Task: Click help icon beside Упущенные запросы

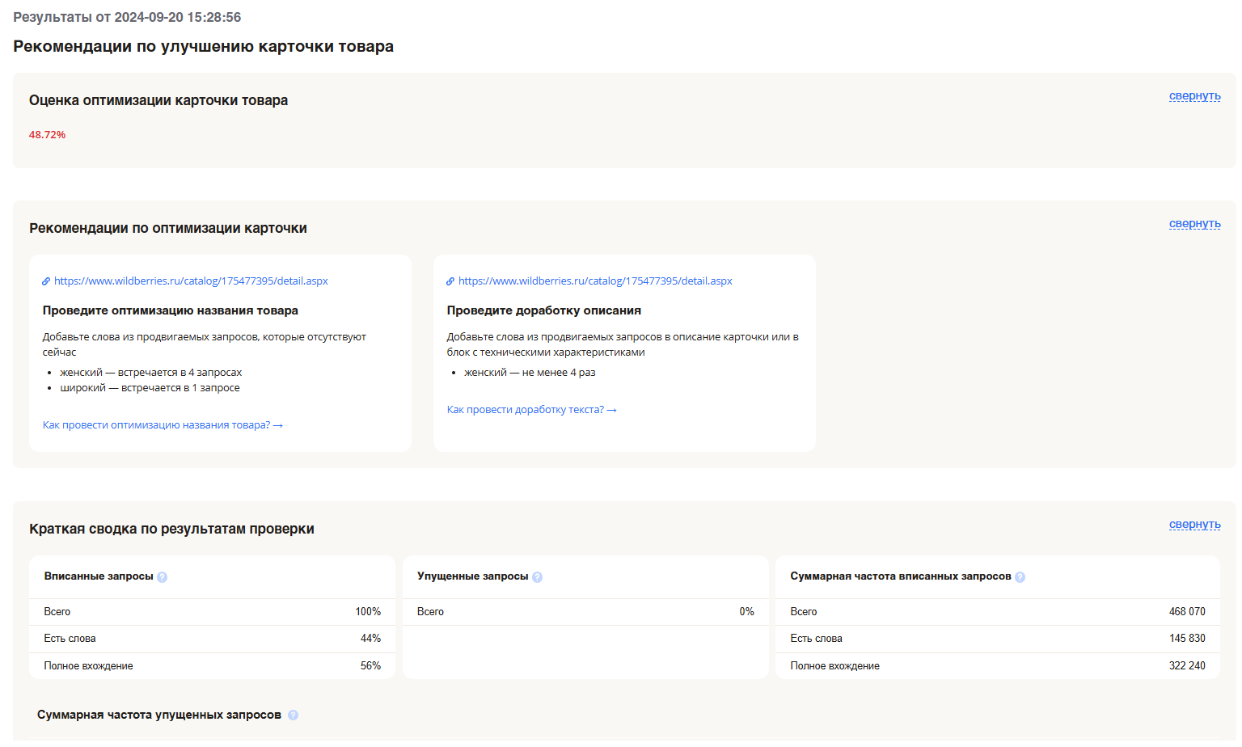Action: [x=537, y=577]
